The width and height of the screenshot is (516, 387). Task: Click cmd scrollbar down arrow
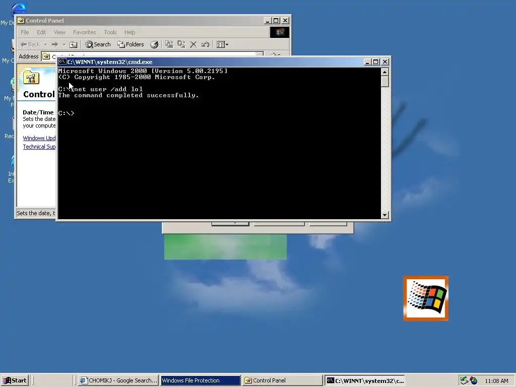[x=384, y=215]
